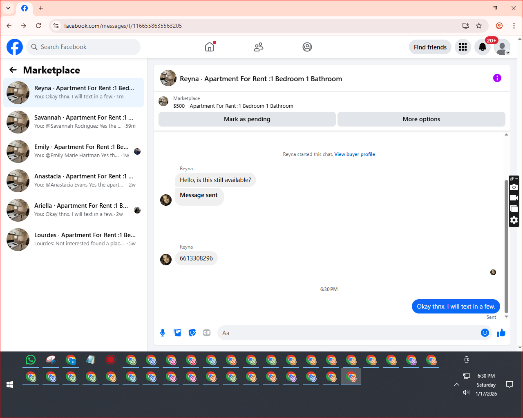Attach a file with the photo icon
Screen dimensions: 523x418
(x=177, y=333)
